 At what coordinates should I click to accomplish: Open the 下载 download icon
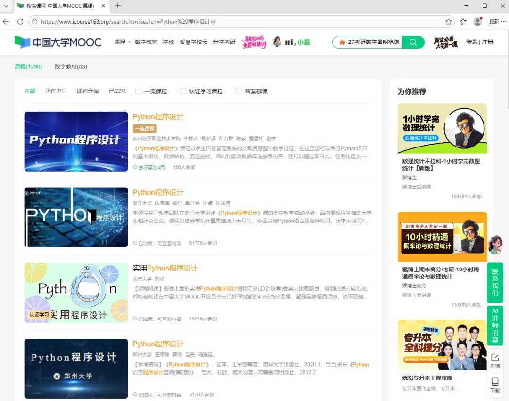495,385
